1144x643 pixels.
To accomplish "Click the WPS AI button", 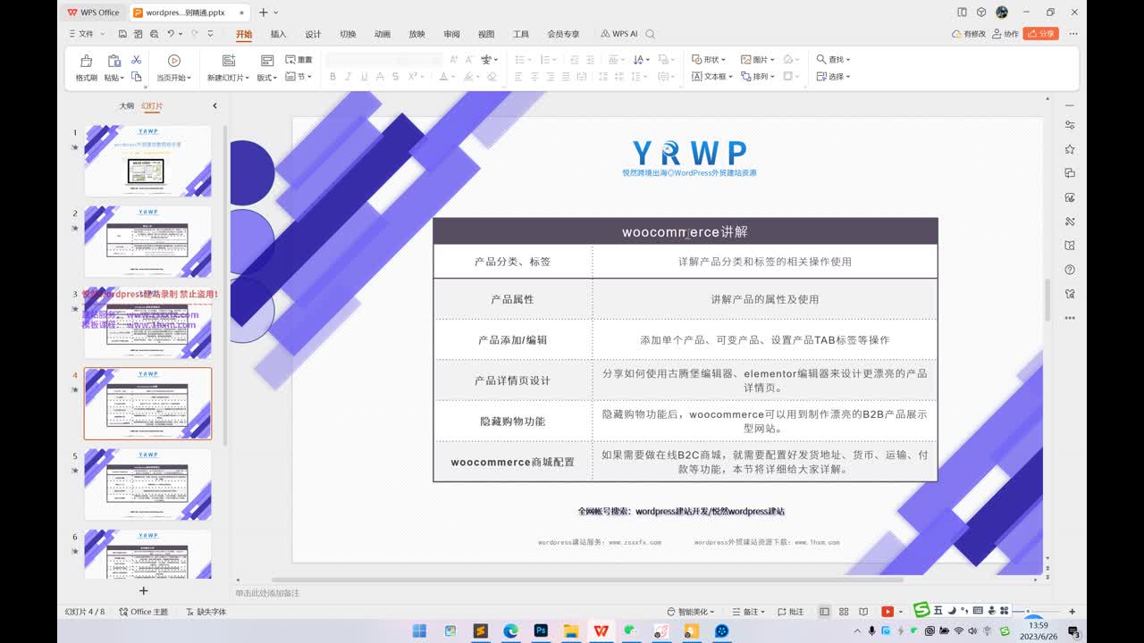I will pos(618,34).
